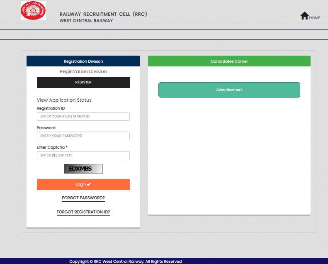Select the green Candidates Corner header
Viewport: 328px width, 264px height.
point(229,61)
